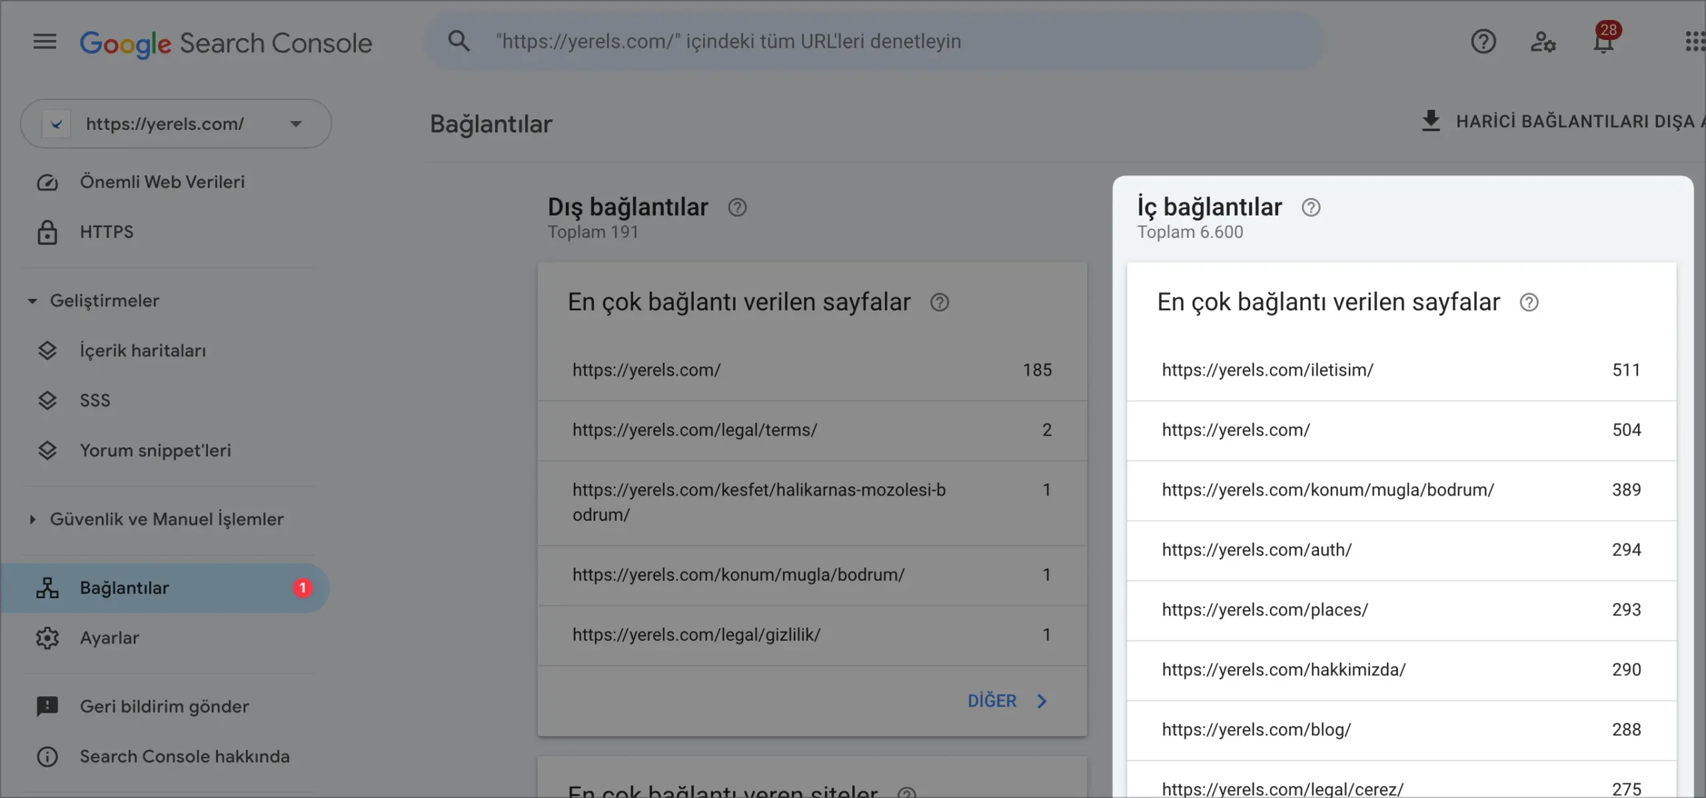Select internal row https://yerels.com/places/
The image size is (1706, 798).
point(1401,610)
